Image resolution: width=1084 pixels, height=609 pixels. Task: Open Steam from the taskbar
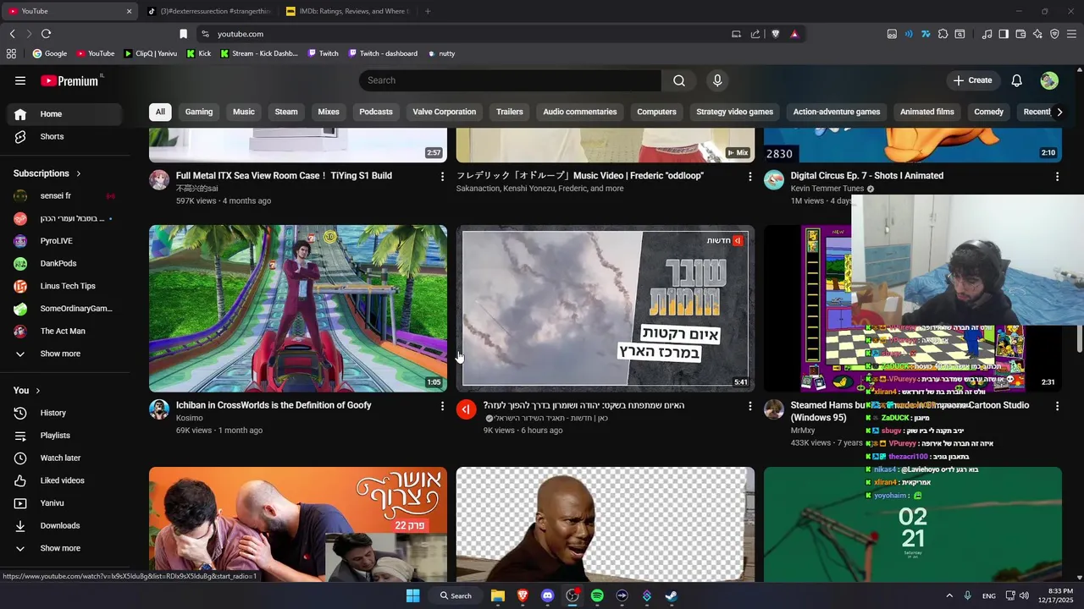coord(672,595)
